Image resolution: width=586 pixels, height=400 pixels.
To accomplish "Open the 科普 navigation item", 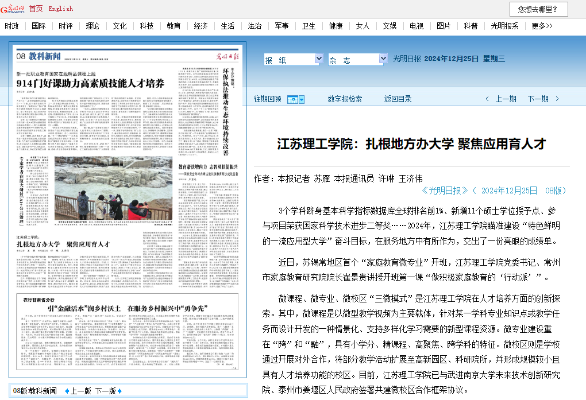I will pyautogui.click(x=471, y=26).
